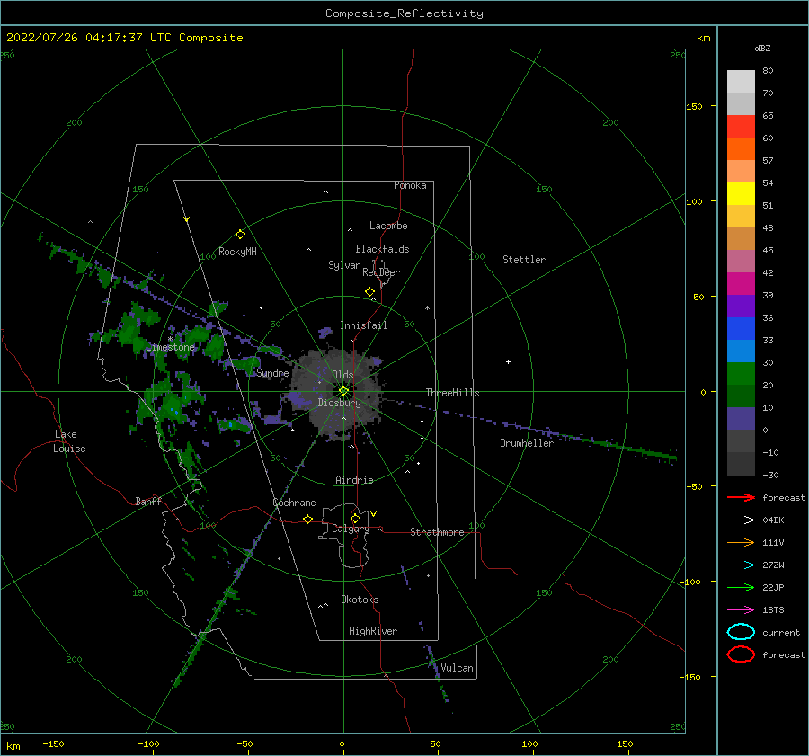
Task: Click the yellow diamond marker near RedDeer
Action: tap(370, 292)
